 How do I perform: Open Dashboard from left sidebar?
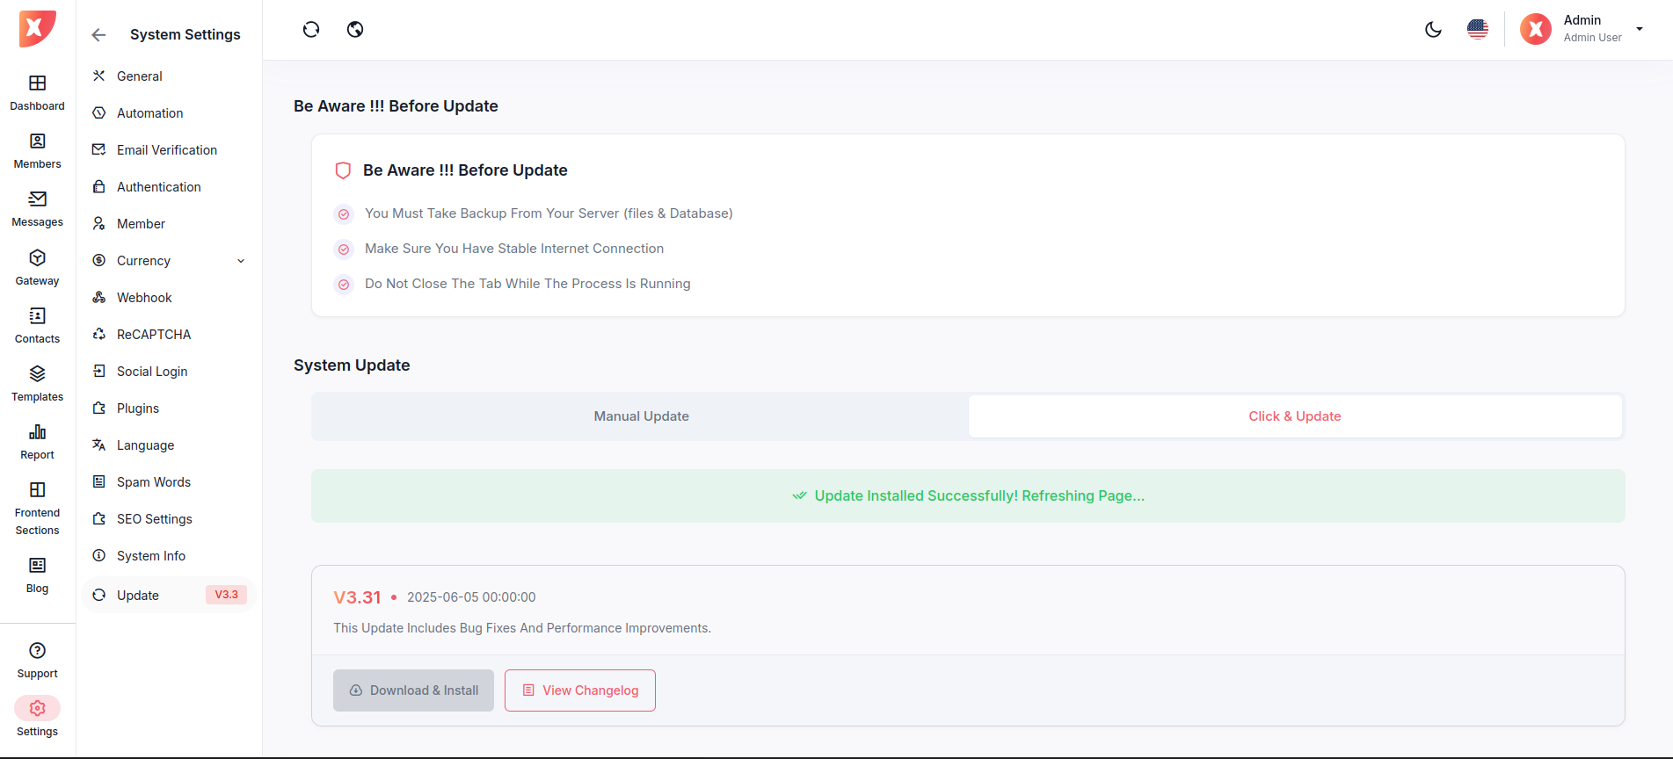[x=37, y=92]
